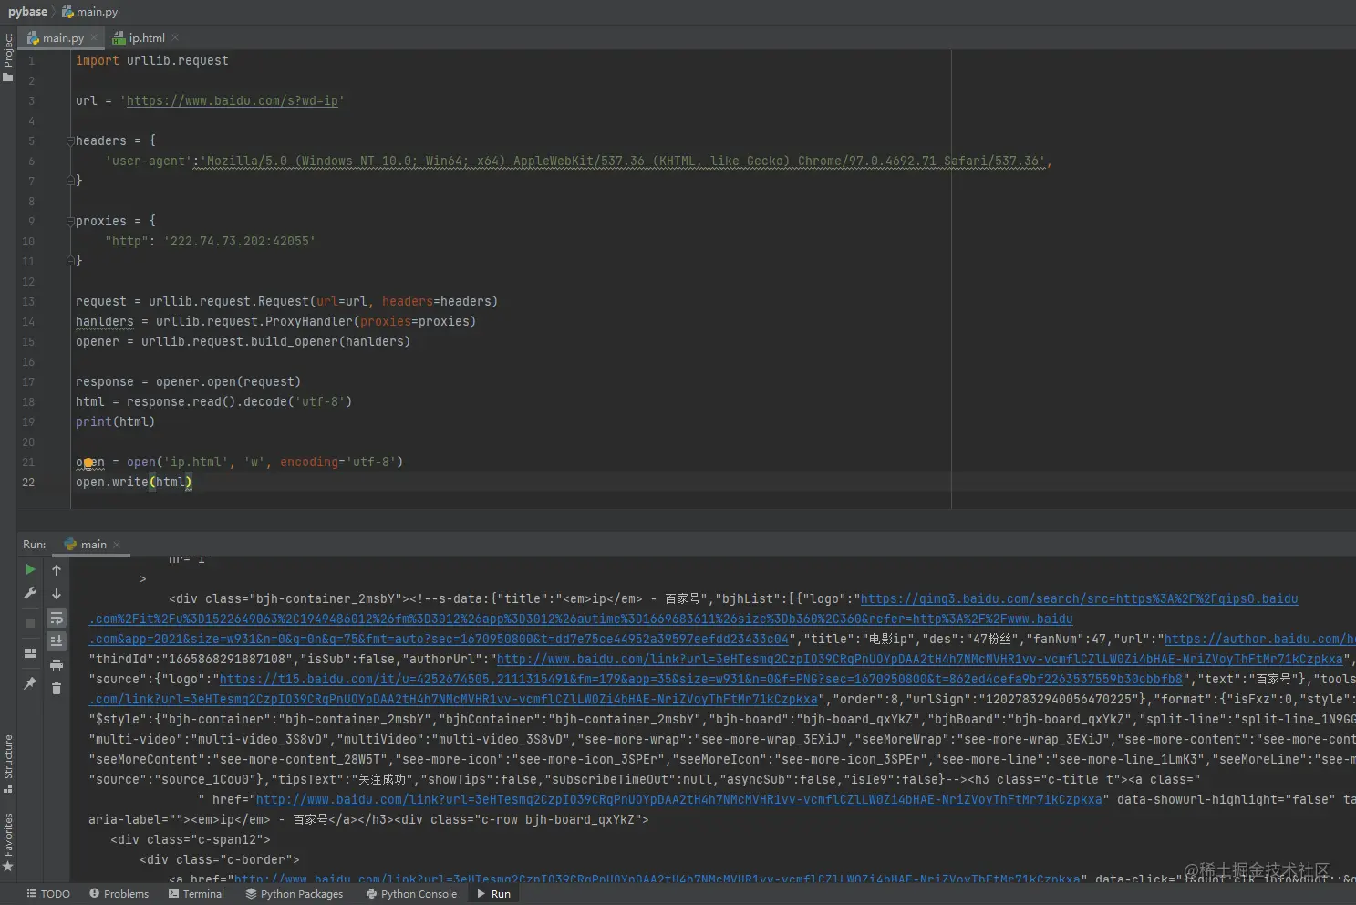Restore layout icon in Run panel
1356x905 pixels.
coord(30,653)
